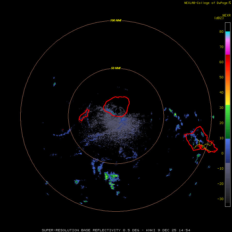The image size is (232, 232).
Task: Click the small red island outline west of center
Action: pos(84,116)
